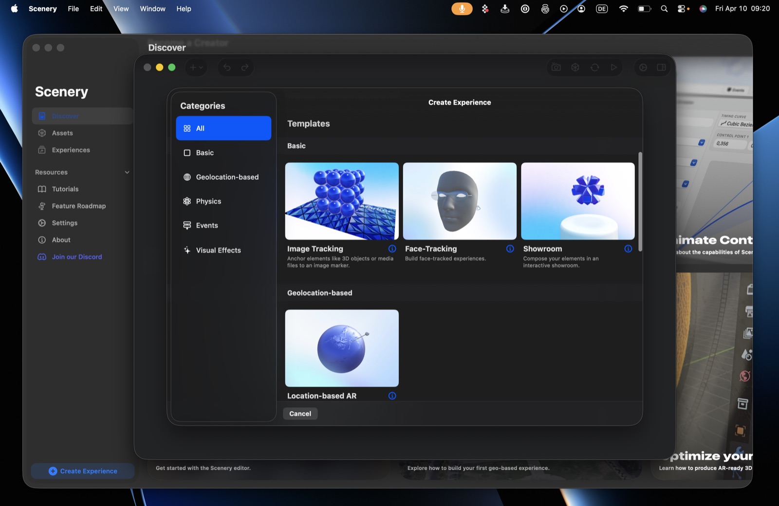Show info for the Location-based AR template

pyautogui.click(x=392, y=396)
